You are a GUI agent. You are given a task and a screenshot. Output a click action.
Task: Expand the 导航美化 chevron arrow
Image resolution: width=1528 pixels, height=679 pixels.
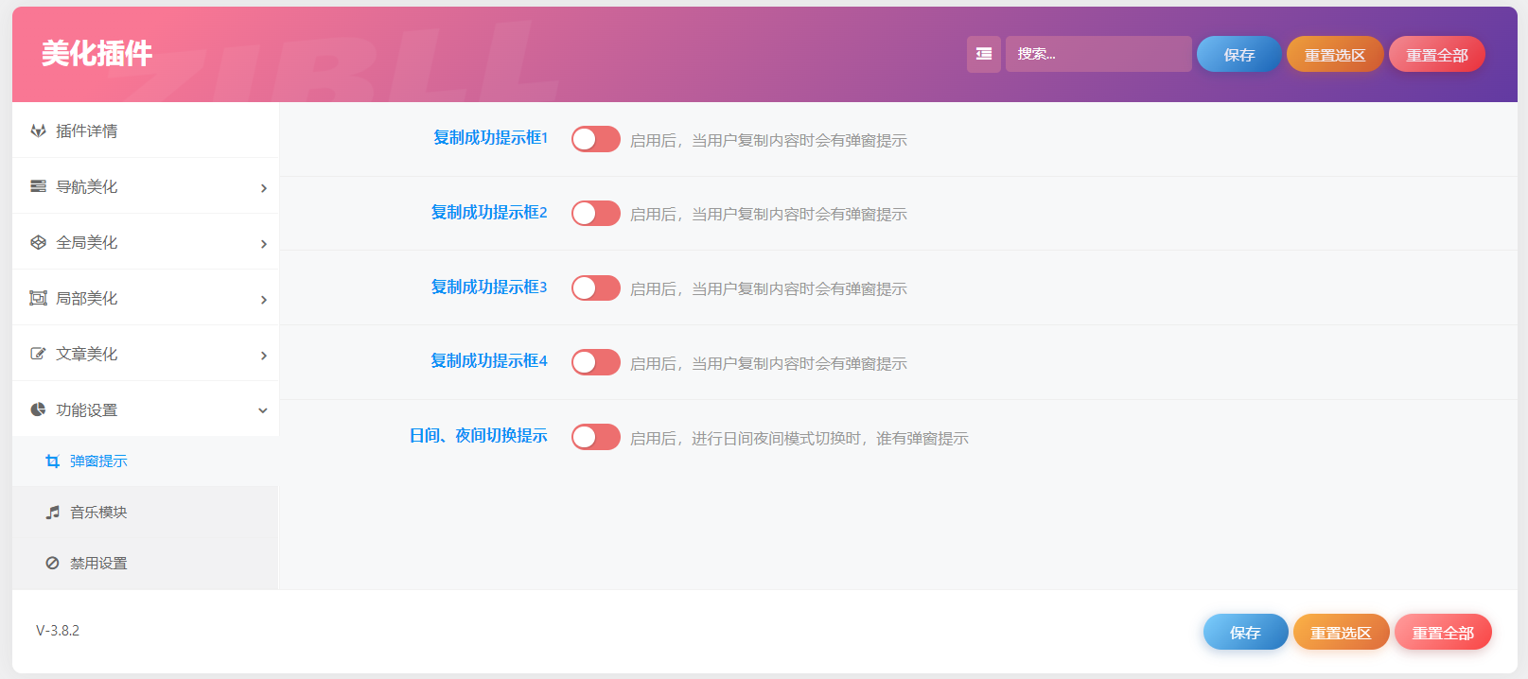(x=263, y=188)
